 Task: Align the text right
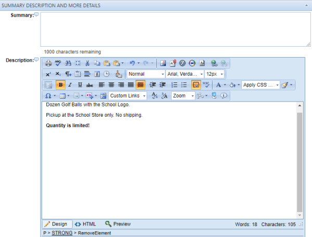(x=121, y=85)
